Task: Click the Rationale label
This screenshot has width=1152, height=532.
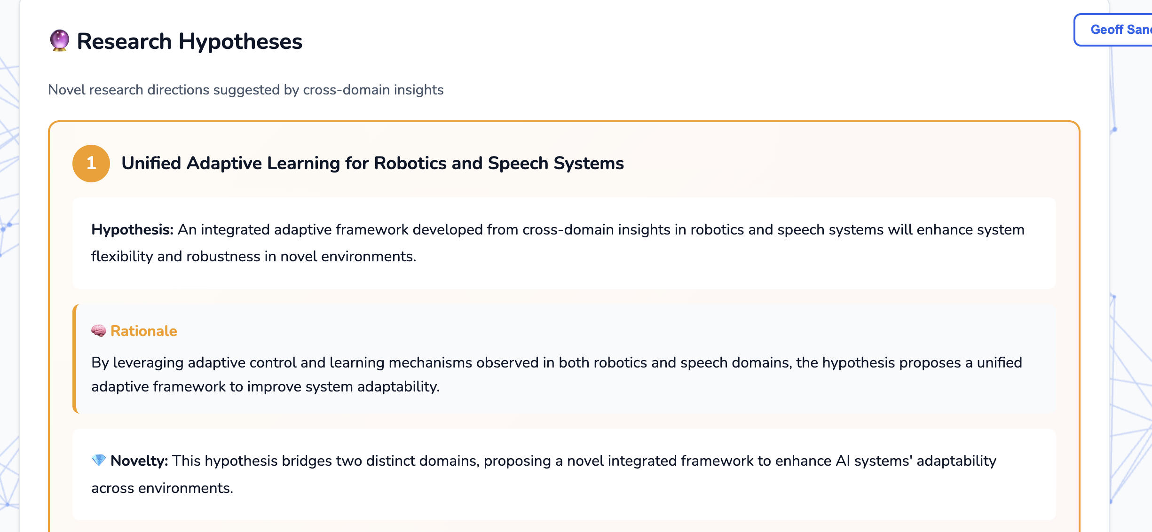Action: click(x=144, y=331)
